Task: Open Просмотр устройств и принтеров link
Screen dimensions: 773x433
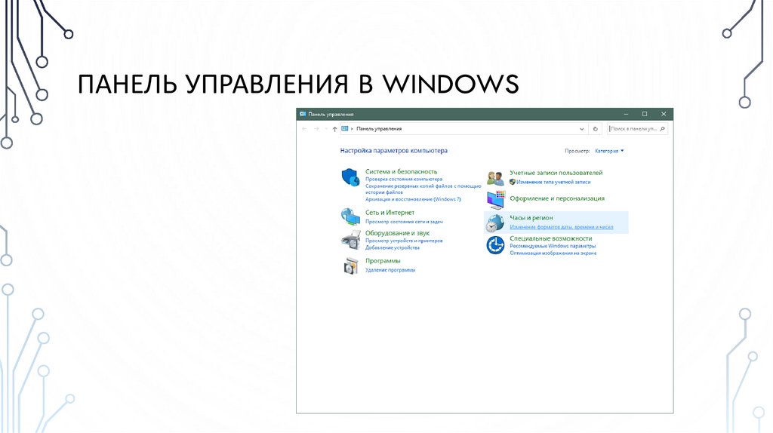Action: (405, 241)
